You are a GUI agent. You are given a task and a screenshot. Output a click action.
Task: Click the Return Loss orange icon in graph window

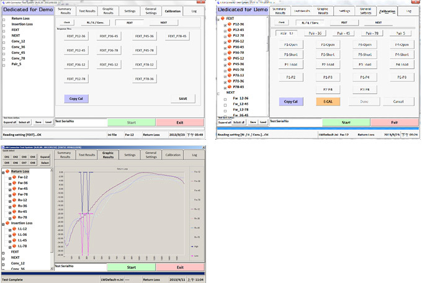[x=8, y=171]
